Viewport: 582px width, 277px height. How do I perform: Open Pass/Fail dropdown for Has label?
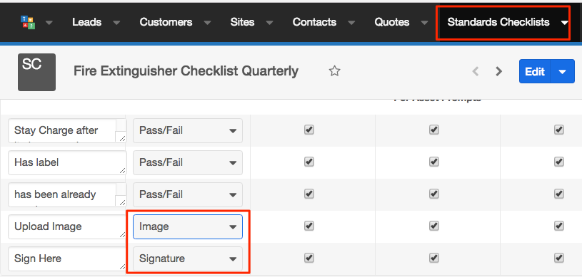click(x=188, y=162)
